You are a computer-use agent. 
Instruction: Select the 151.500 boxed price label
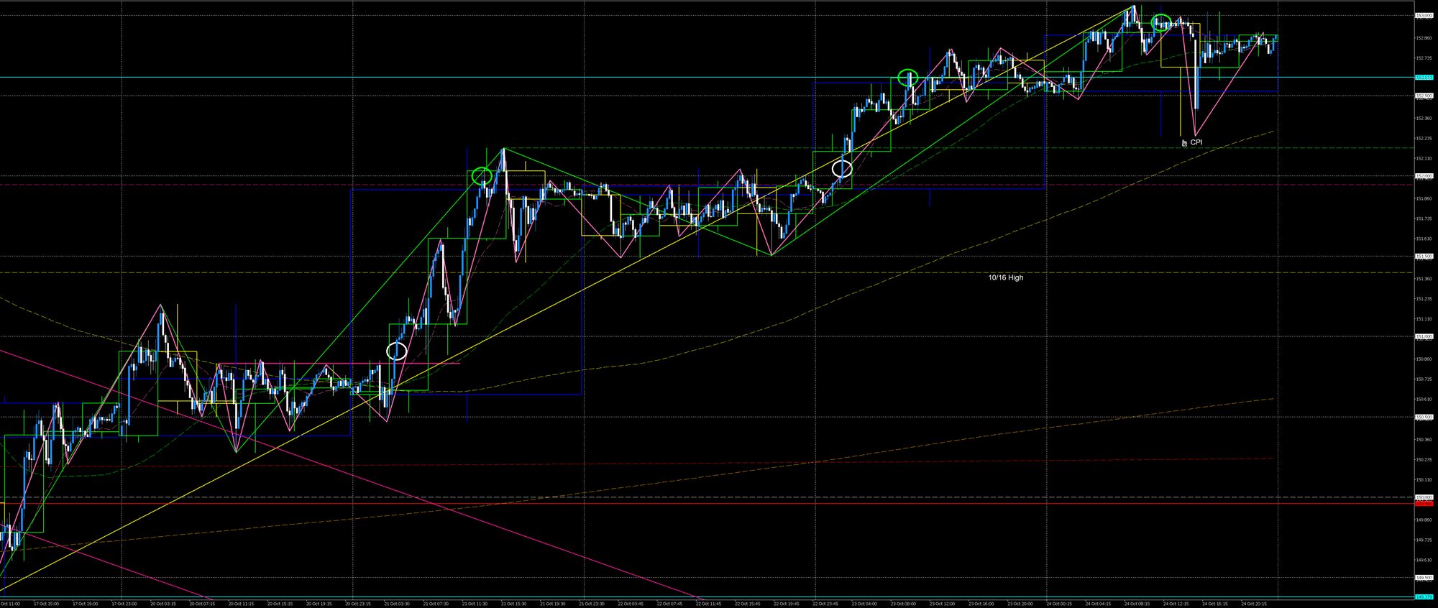pos(1424,256)
